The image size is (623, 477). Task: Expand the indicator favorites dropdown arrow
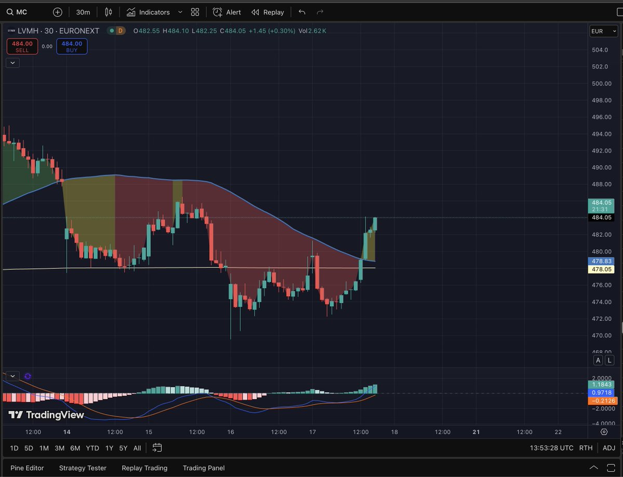180,12
